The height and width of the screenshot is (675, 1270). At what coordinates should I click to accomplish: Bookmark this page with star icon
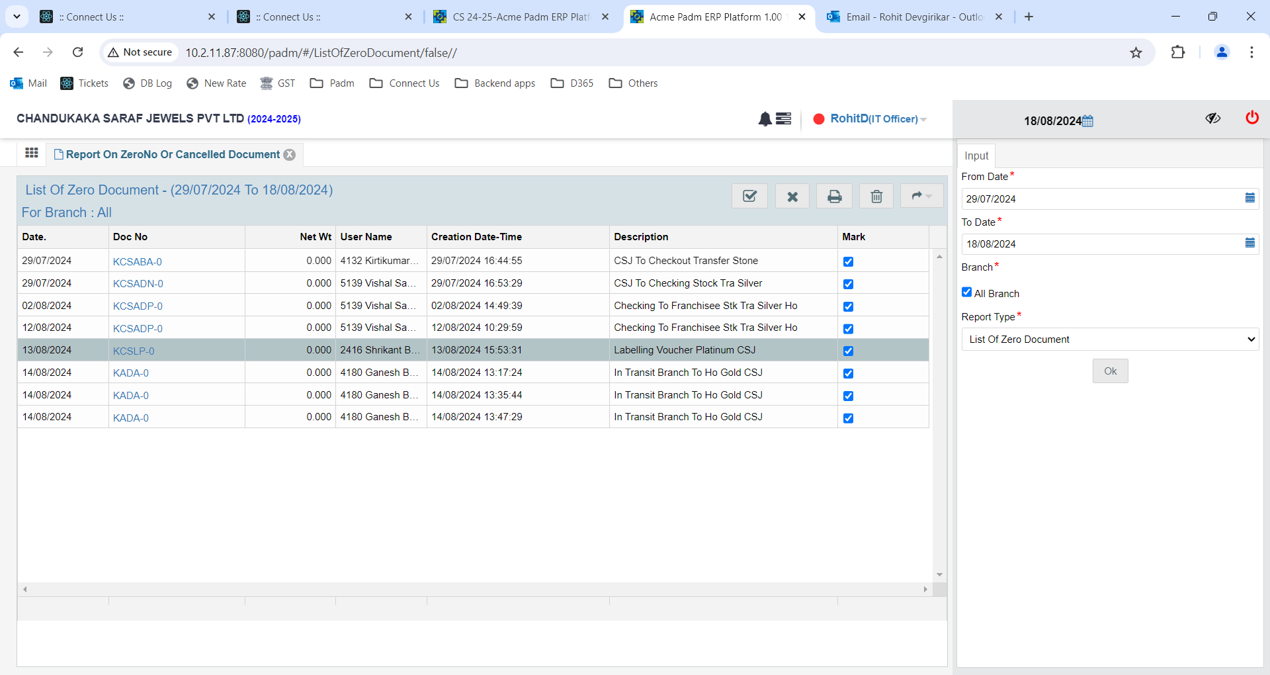click(x=1136, y=52)
